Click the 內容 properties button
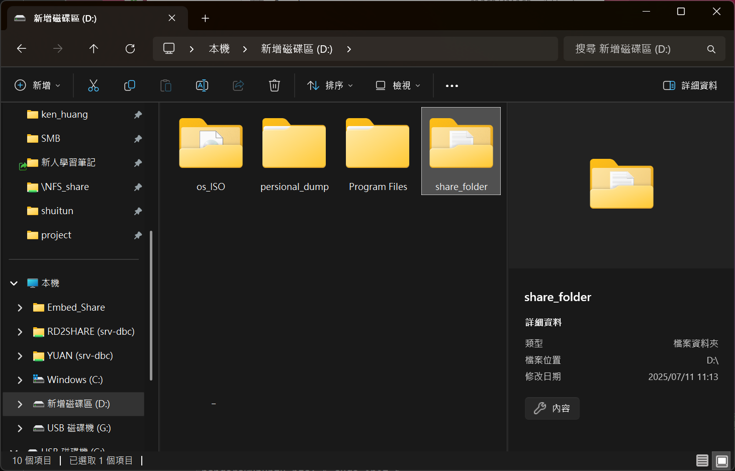 [552, 408]
